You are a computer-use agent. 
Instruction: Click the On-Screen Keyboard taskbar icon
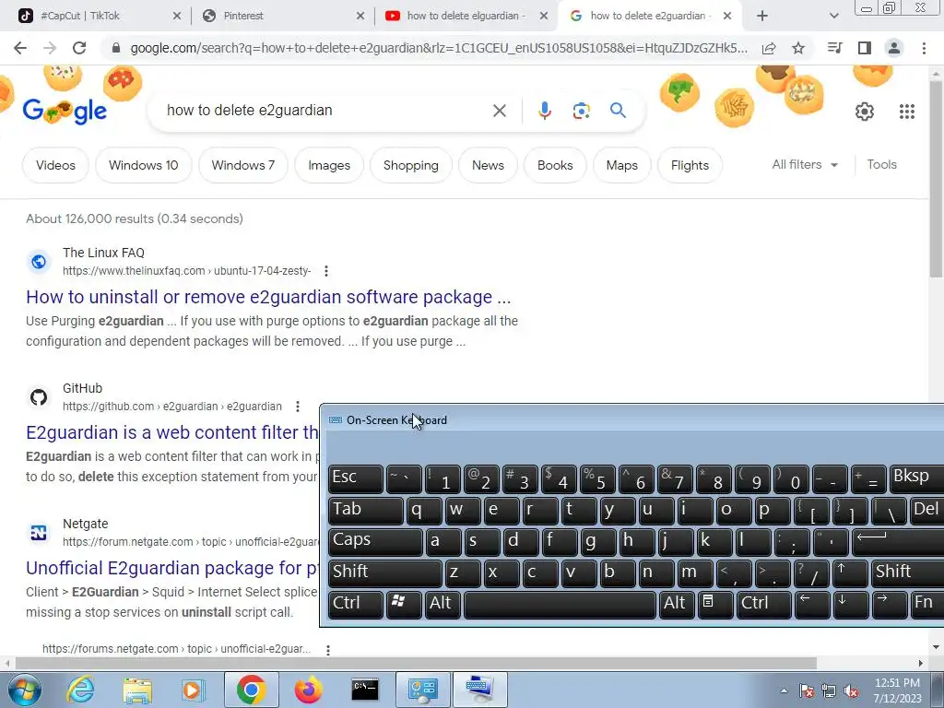pos(479,690)
